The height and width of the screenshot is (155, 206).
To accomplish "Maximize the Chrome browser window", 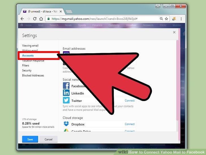I will point(172,6).
